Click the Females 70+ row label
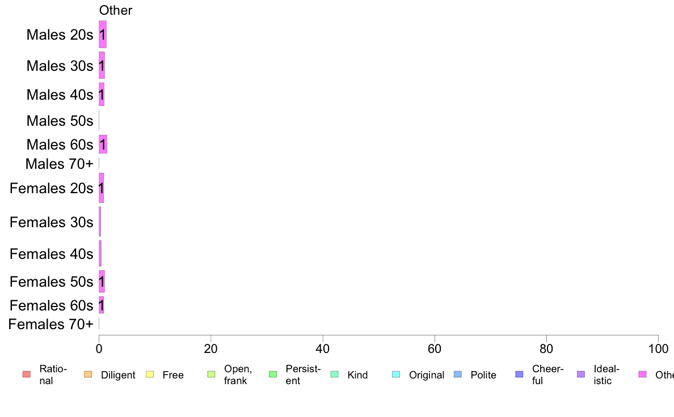 click(50, 324)
